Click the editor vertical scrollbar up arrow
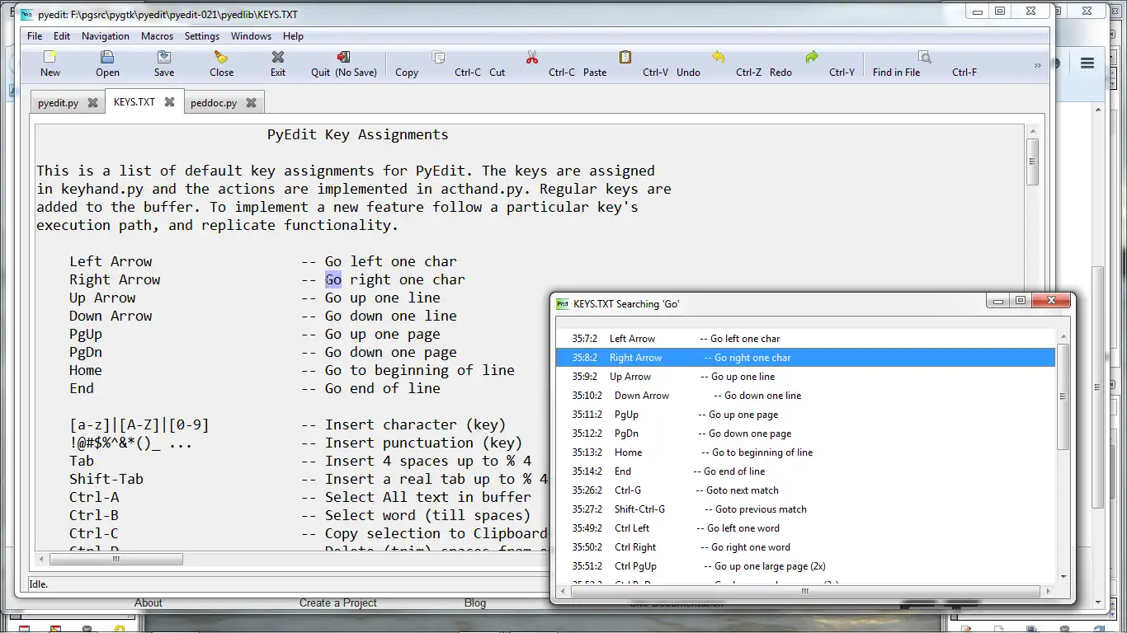Viewport: 1127px width, 633px height. pos(1032,130)
